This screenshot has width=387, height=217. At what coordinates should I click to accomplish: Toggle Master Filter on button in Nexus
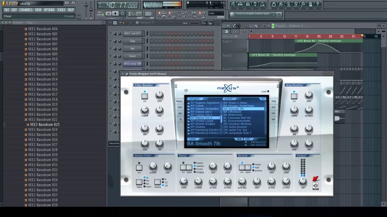pyautogui.click(x=139, y=167)
